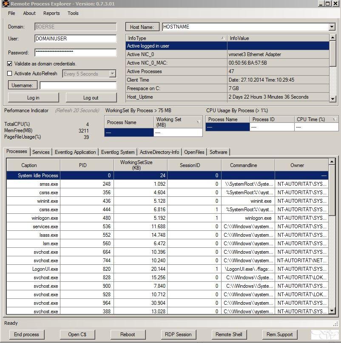Enable the Activate AutoRefresh checkbox
This screenshot has width=341, height=343.
(10, 74)
